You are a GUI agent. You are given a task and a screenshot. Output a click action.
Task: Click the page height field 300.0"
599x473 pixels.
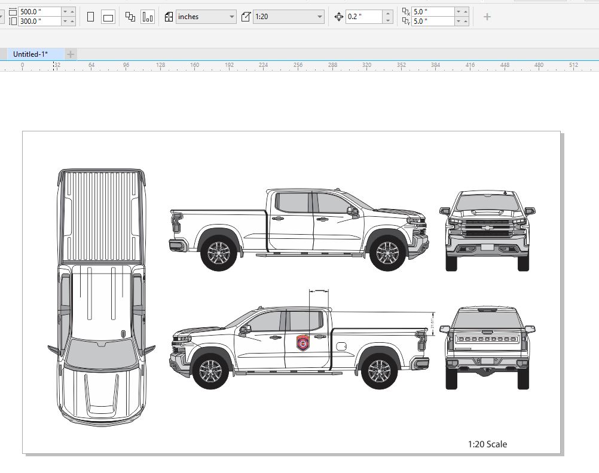39,21
